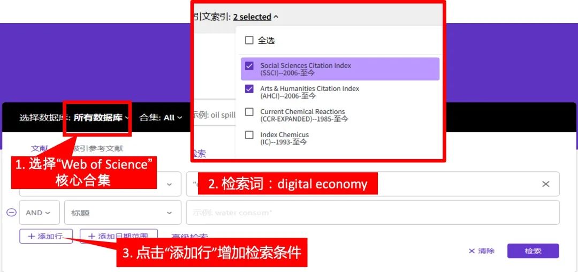Open the AND boolean operator dropdown

point(38,213)
